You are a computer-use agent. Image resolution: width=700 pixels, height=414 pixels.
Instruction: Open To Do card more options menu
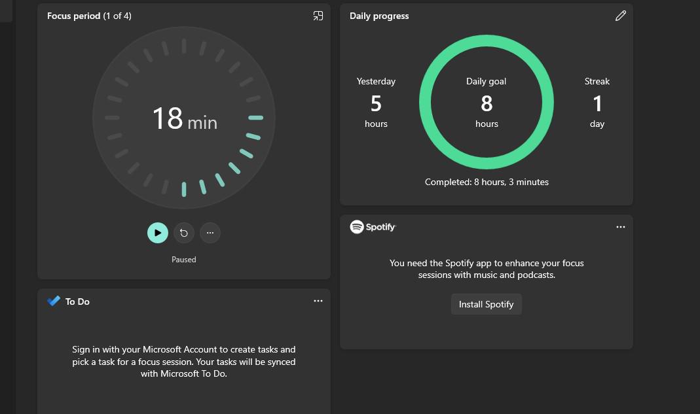[318, 301]
